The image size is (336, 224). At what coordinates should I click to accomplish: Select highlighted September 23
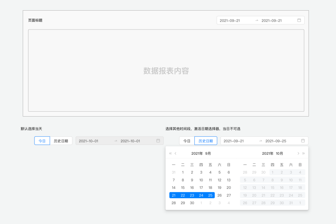(192, 195)
